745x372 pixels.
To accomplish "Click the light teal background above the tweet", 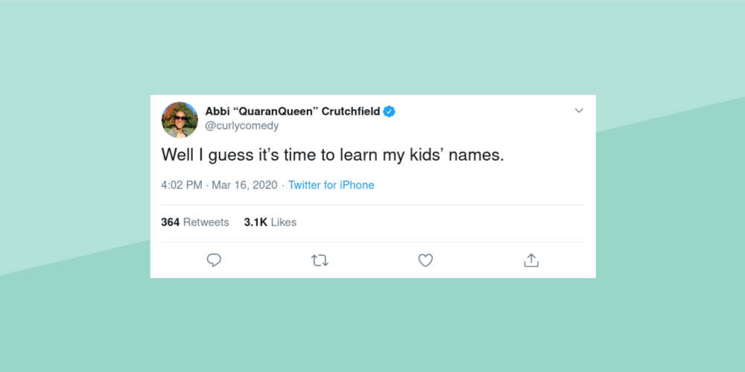I will pyautogui.click(x=372, y=45).
